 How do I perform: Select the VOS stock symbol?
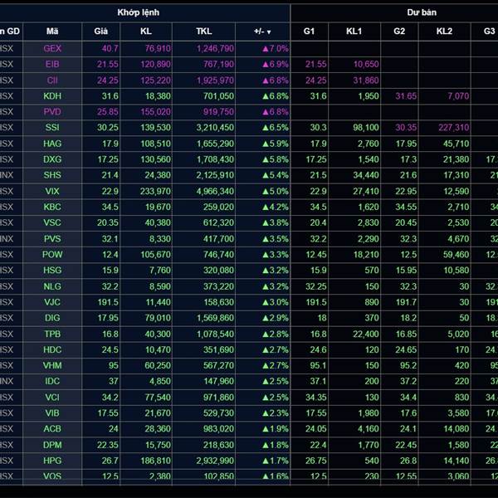52,476
